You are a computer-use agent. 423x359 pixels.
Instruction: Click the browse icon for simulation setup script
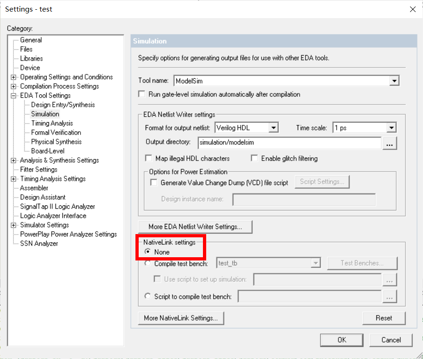(x=390, y=279)
